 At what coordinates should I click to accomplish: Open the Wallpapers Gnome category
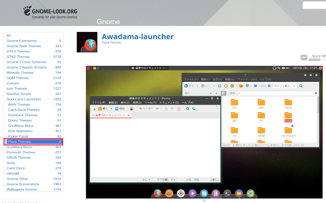[x=21, y=189]
